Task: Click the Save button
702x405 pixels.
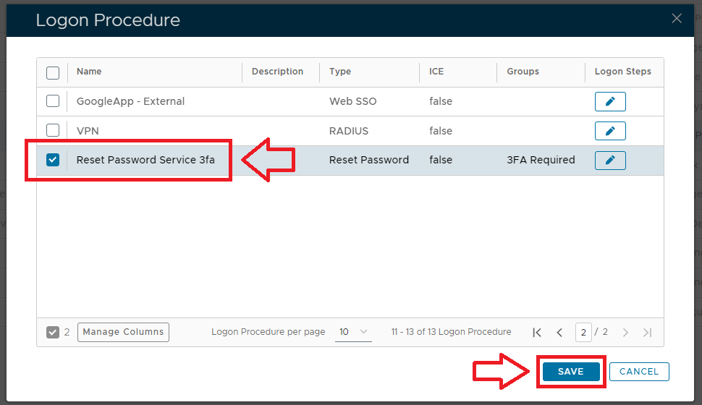Action: tap(570, 372)
